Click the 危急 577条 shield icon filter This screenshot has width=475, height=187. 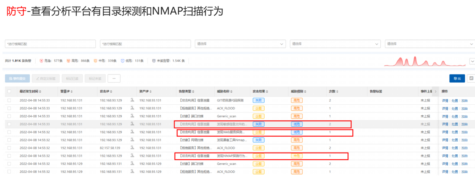(42, 61)
